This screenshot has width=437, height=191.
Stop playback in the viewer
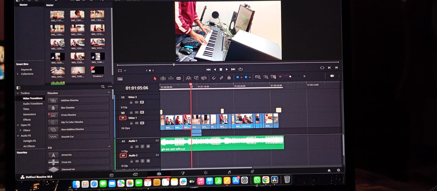click(x=221, y=69)
